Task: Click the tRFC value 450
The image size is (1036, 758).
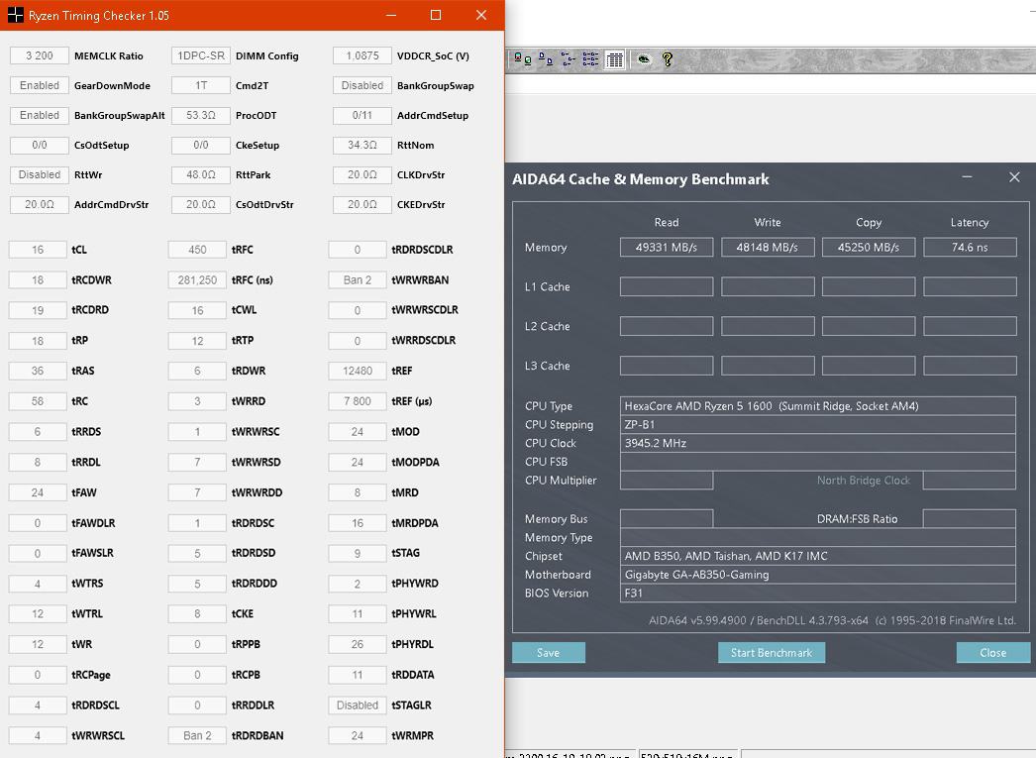Action: click(x=197, y=250)
